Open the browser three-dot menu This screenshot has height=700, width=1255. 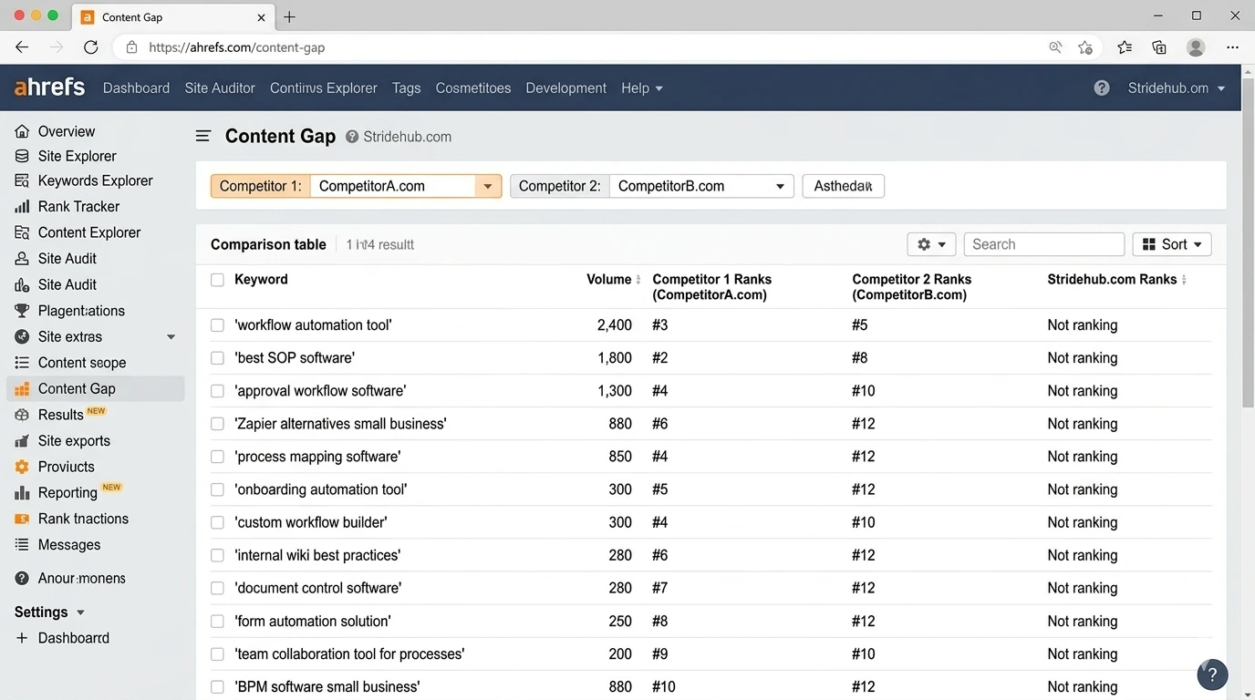point(1233,47)
